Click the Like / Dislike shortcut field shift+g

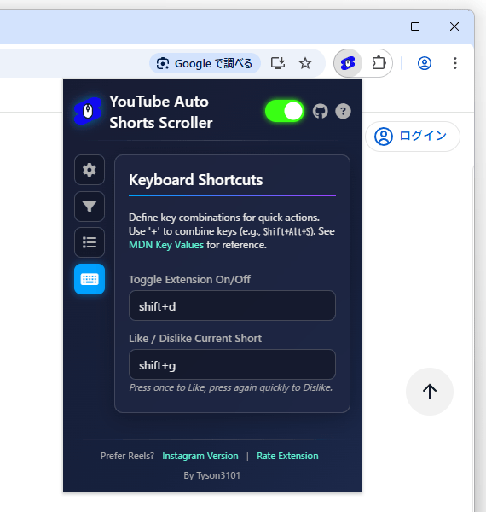click(232, 364)
